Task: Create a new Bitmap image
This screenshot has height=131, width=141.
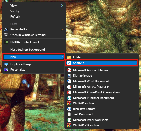Action: tap(102, 76)
